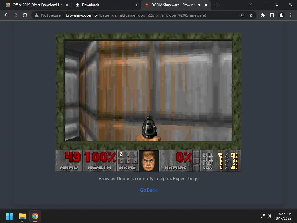
Task: Click the browser forward arrow
Action: 16,15
